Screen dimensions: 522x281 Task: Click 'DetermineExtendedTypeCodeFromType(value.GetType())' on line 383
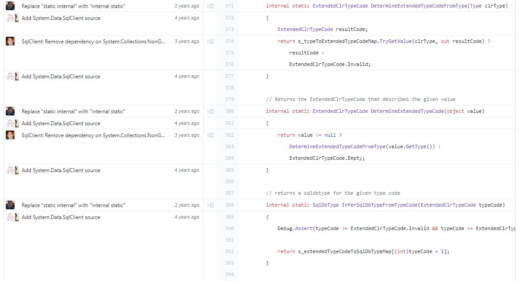(362, 146)
